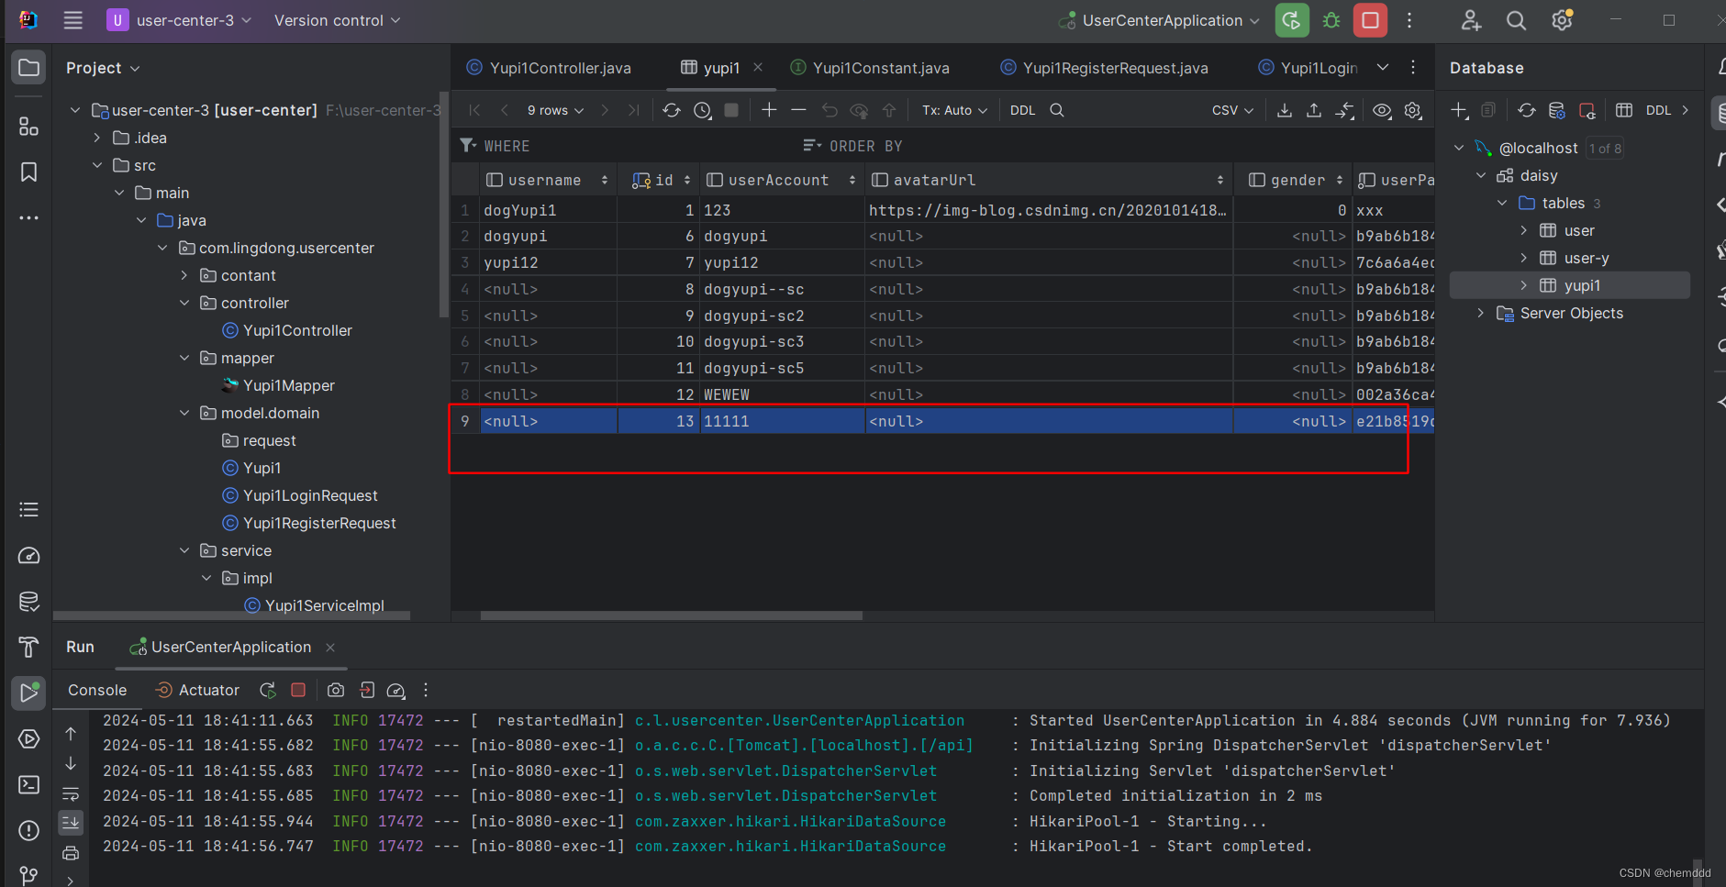
Task: Start debugging with the bug icon
Action: pyautogui.click(x=1331, y=20)
